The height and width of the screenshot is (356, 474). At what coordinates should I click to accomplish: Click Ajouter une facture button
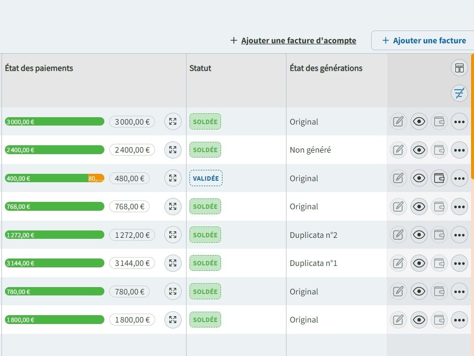coord(424,40)
